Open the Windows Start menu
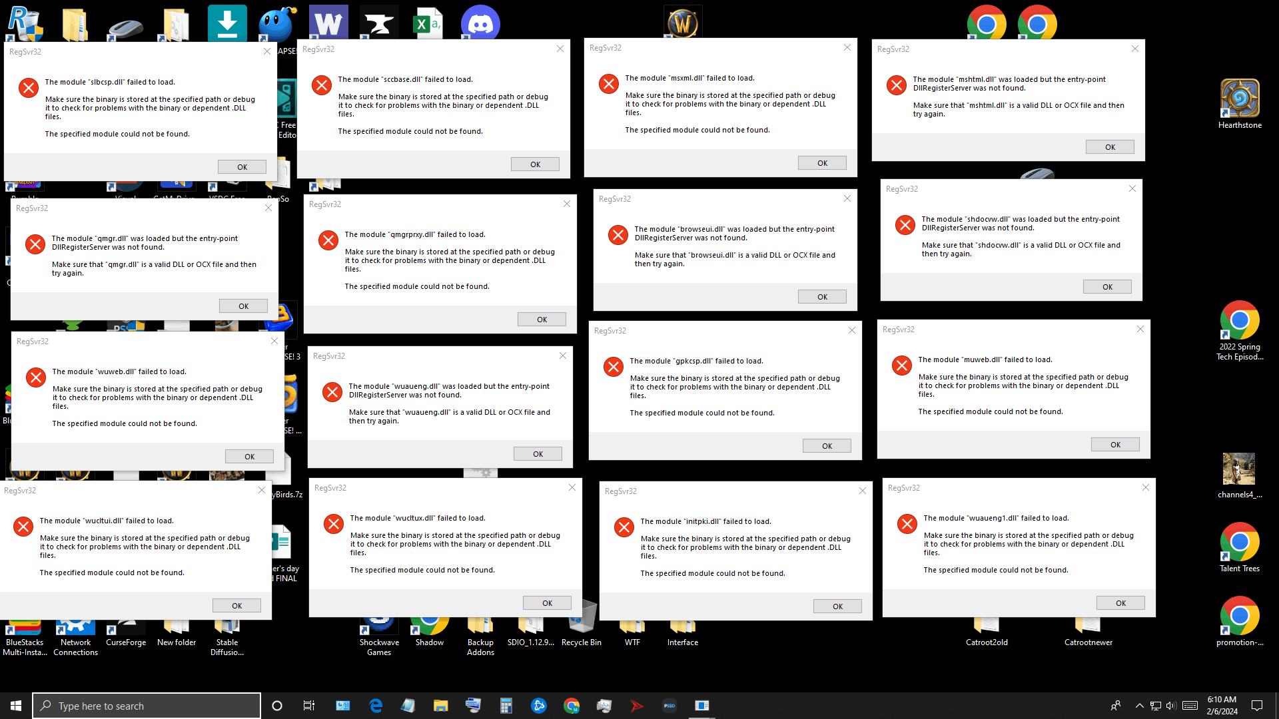1279x719 pixels. [16, 706]
